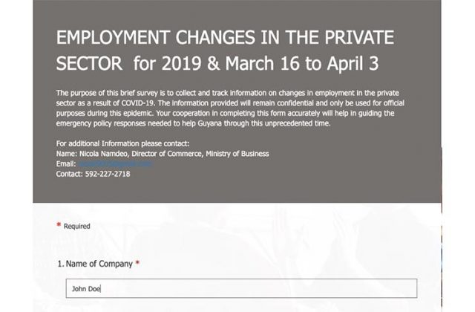This screenshot has height=312, width=475.
Task: Click the 'Ministry of Business' text
Action: (x=237, y=154)
